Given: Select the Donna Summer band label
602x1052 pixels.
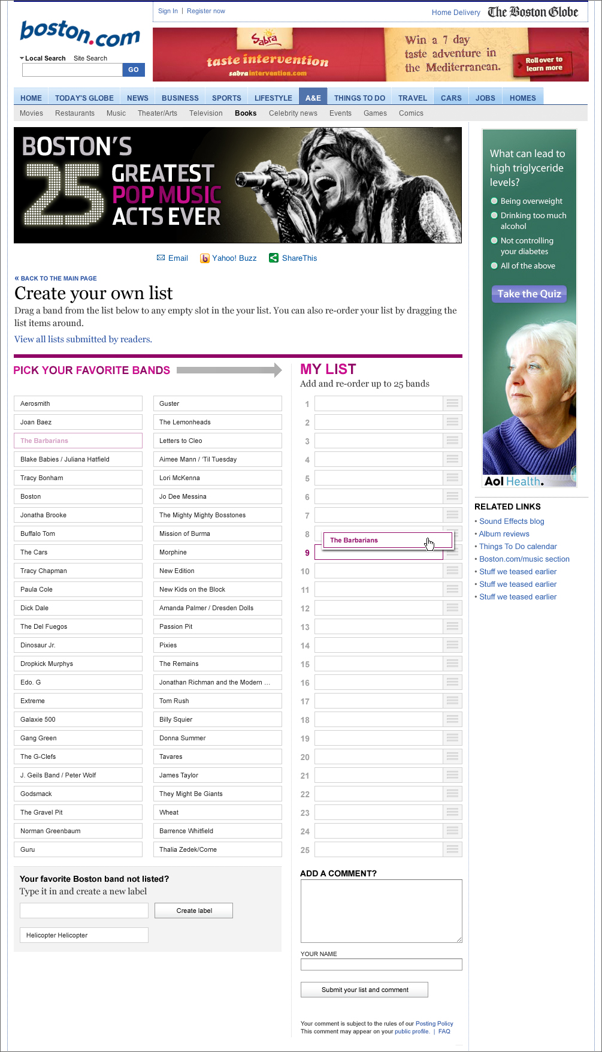Looking at the screenshot, I should pos(217,738).
